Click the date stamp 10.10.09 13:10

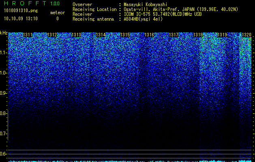click(x=21, y=19)
